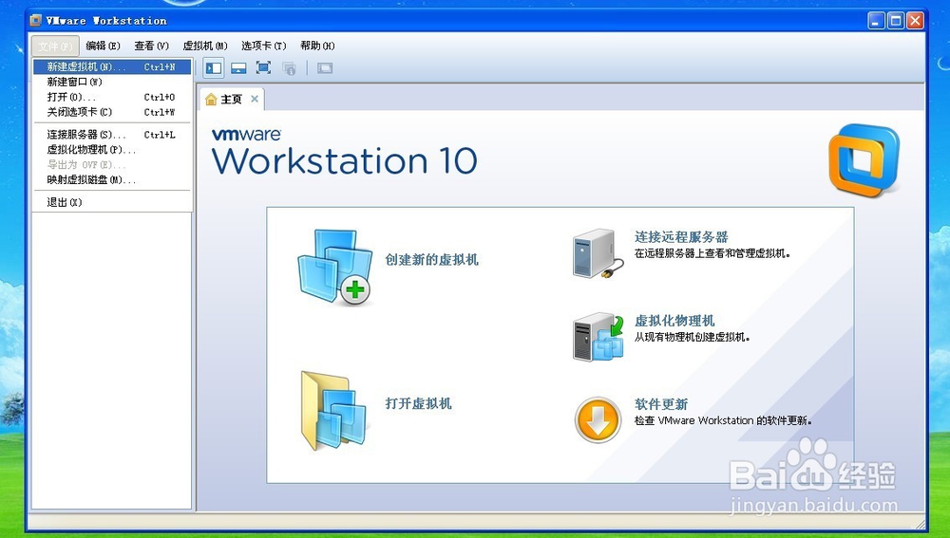Click the 打开虚拟机 link
The width and height of the screenshot is (950, 538).
419,403
